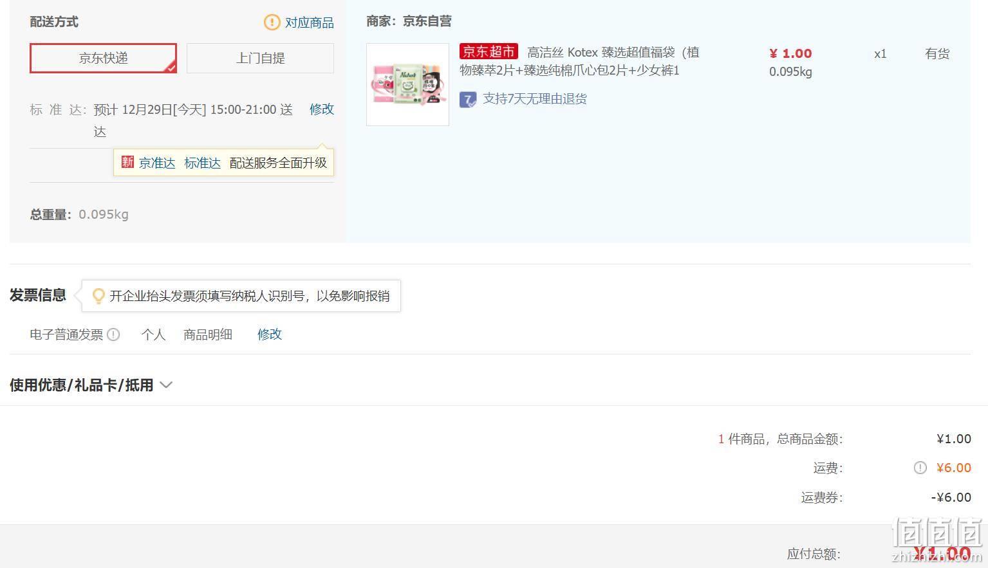Click the lightbulb tip icon
Image resolution: width=988 pixels, height=568 pixels.
(98, 296)
